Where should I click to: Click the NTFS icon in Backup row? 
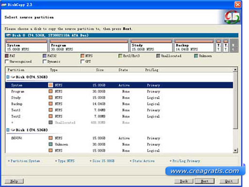click(x=50, y=103)
